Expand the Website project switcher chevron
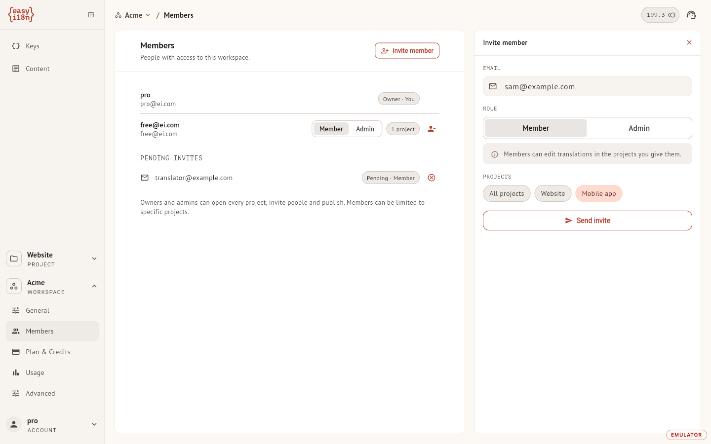The image size is (711, 444). (x=94, y=259)
